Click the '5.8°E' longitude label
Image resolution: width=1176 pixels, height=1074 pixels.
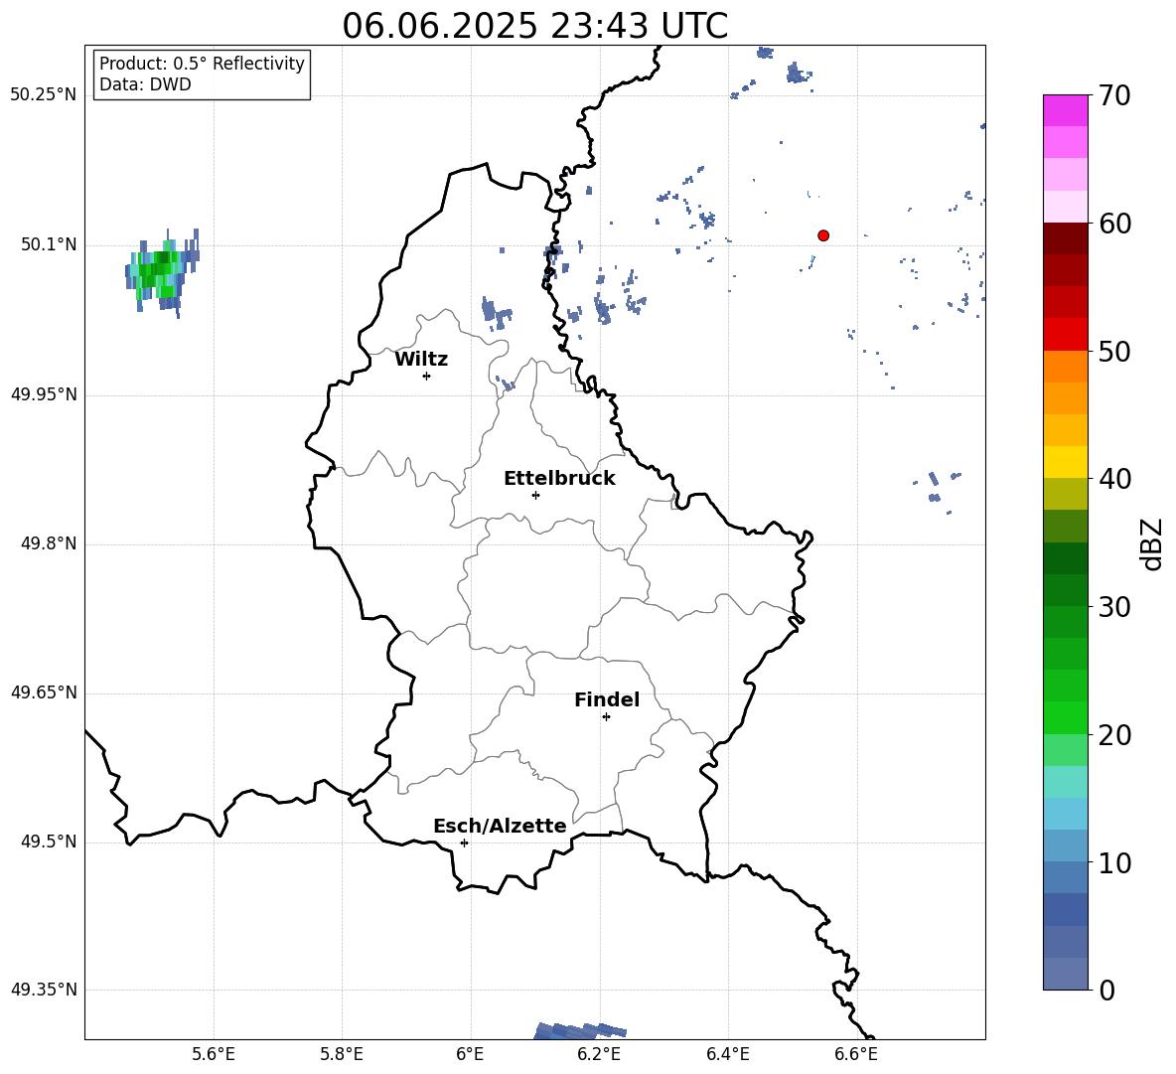(x=342, y=1054)
